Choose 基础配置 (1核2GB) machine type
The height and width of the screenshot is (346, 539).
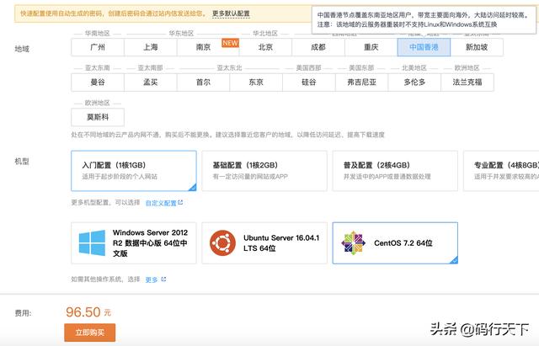point(264,171)
